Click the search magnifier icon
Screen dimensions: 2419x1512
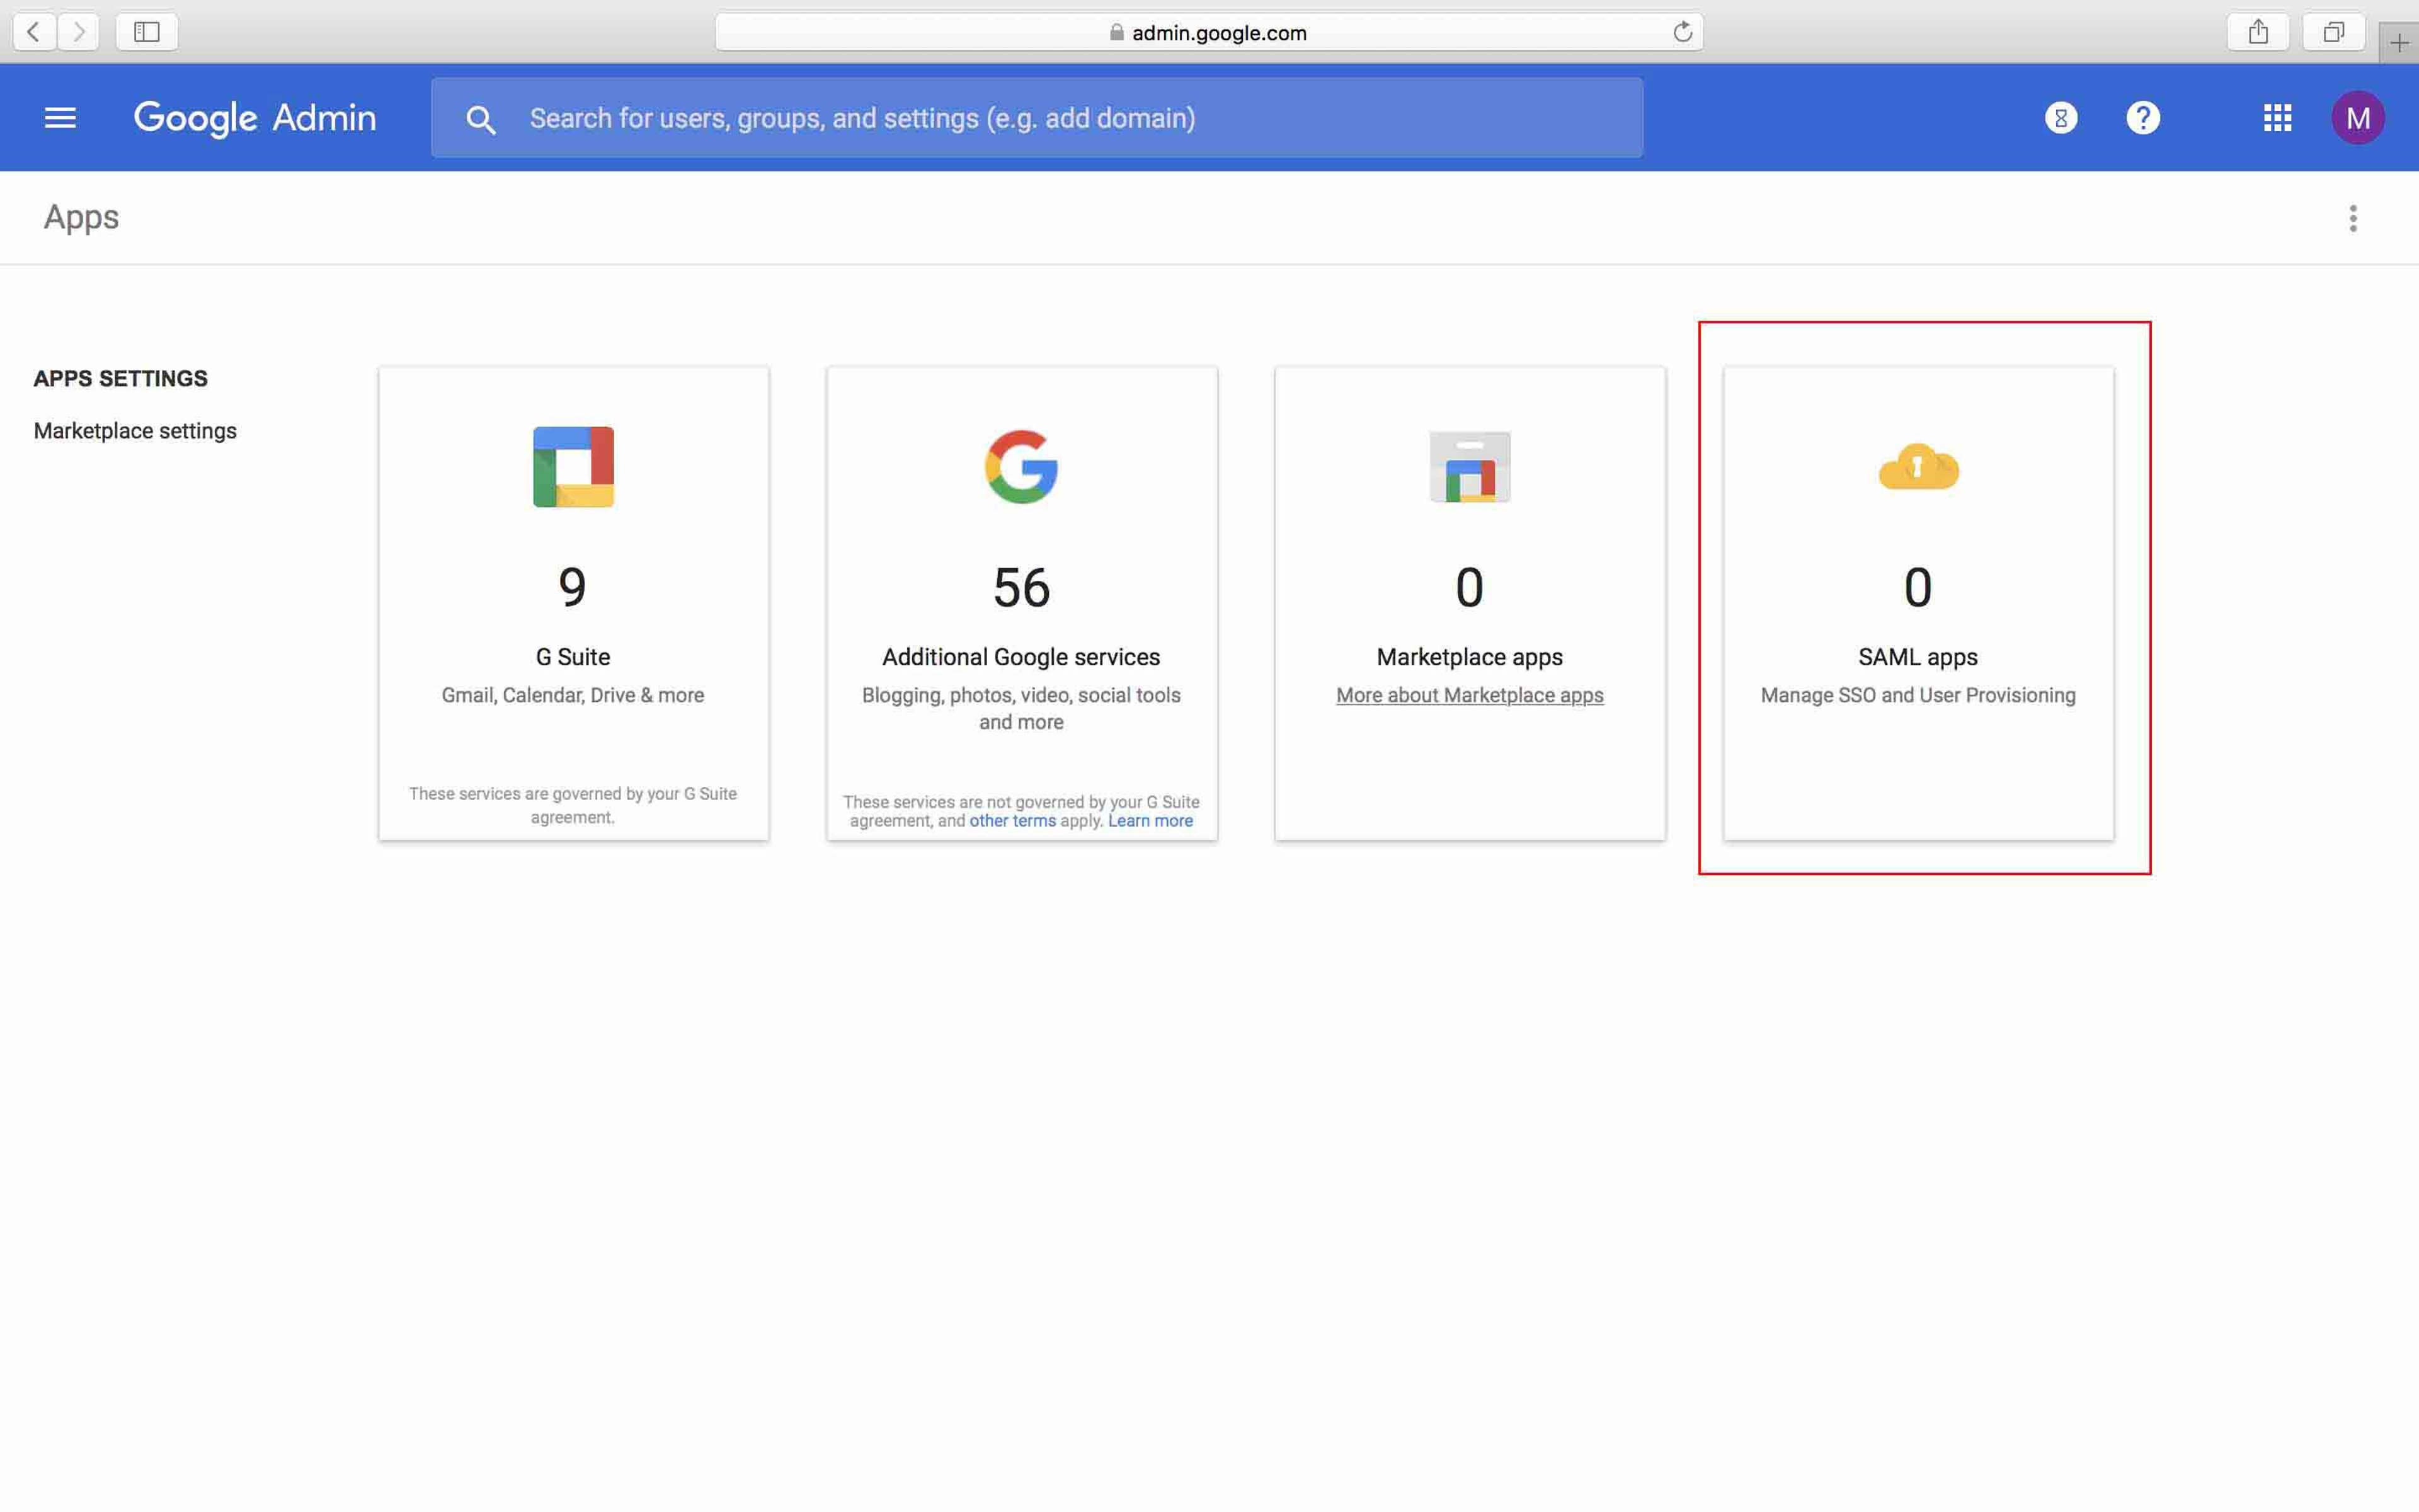(x=481, y=119)
